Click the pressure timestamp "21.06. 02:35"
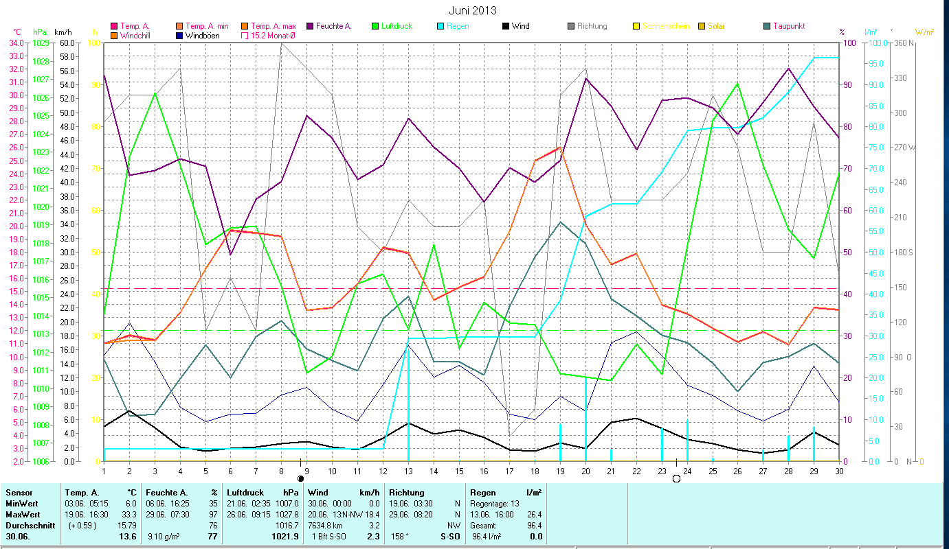This screenshot has height=549, width=949. click(x=250, y=503)
